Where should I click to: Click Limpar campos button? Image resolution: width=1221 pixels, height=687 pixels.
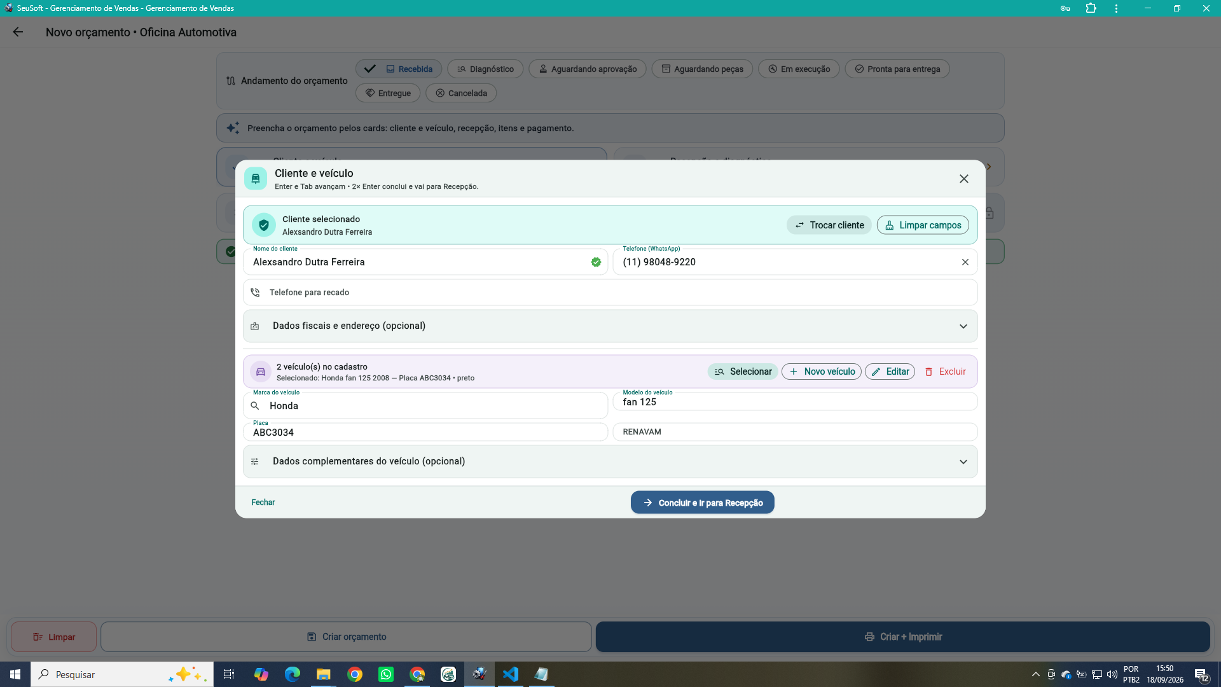coord(923,225)
